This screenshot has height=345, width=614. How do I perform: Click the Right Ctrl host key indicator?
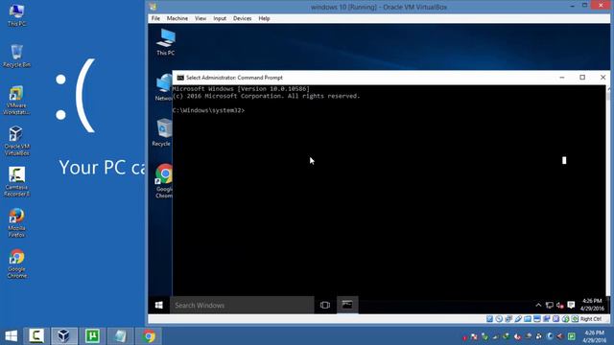(x=591, y=319)
